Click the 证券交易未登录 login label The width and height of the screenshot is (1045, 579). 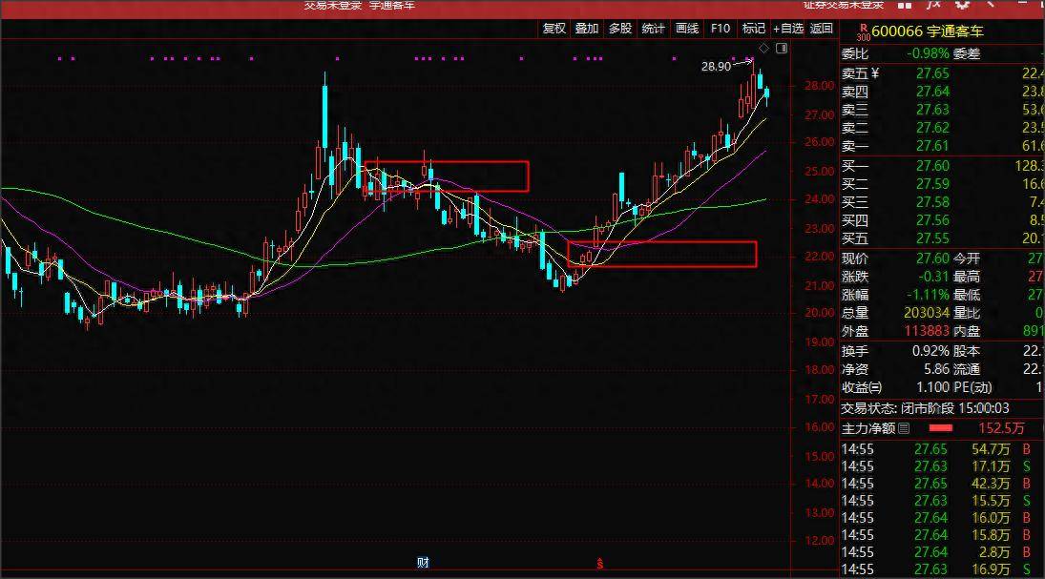[843, 5]
